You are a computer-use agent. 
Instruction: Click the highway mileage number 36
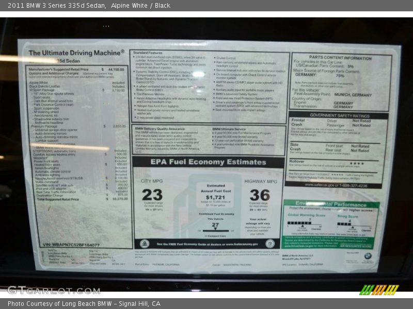pos(260,195)
